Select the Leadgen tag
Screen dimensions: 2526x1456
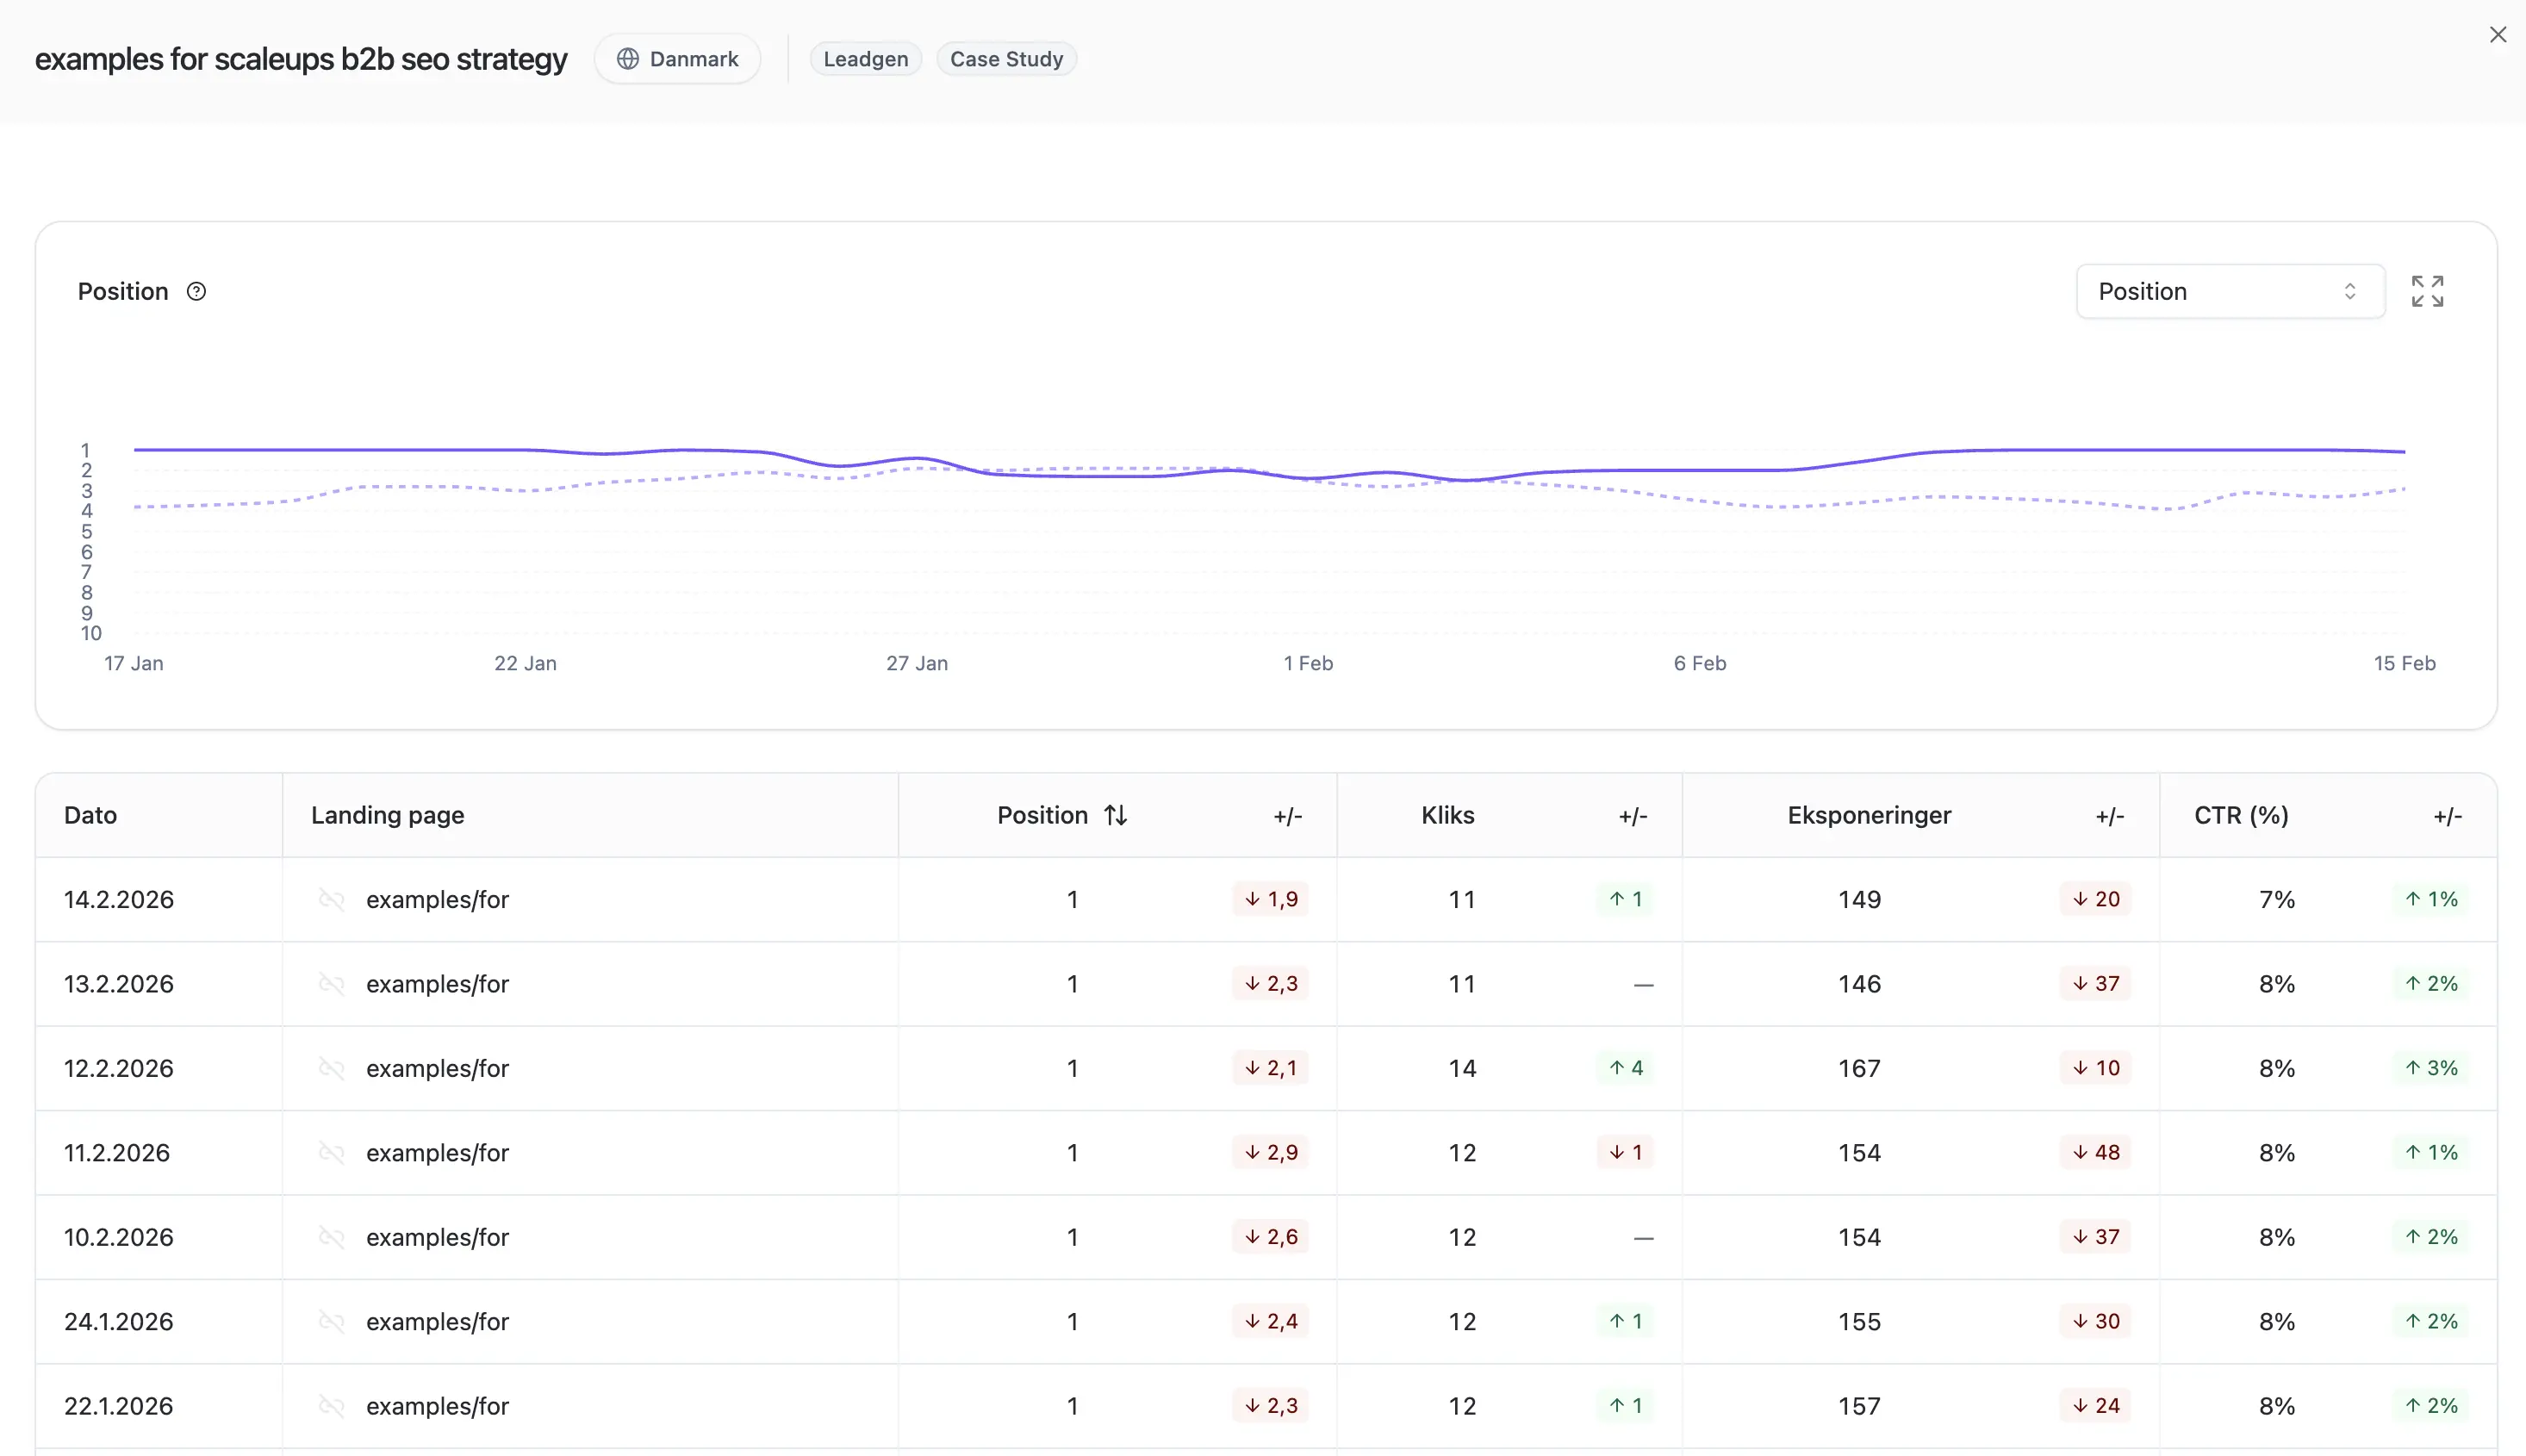pyautogui.click(x=864, y=58)
